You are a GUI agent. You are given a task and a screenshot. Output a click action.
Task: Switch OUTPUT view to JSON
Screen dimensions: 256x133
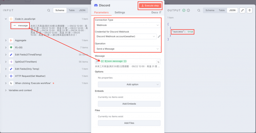click(232, 10)
